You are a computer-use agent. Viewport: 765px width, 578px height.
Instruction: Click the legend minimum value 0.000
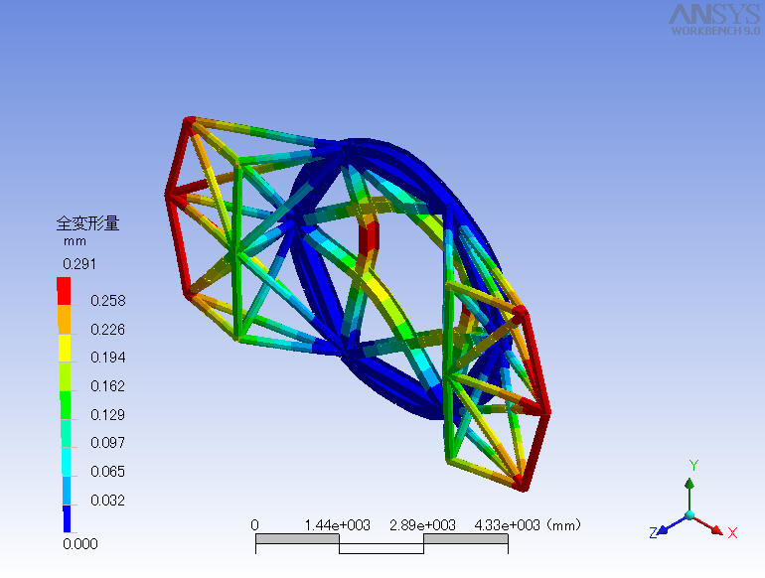click(80, 544)
